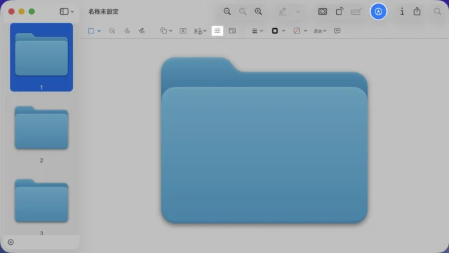
Task: Click the add button at sidebar bottom
Action: pos(11,242)
